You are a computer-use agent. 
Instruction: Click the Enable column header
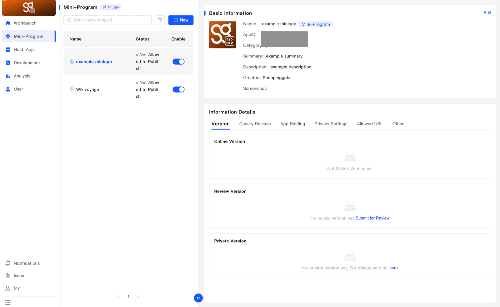(178, 39)
